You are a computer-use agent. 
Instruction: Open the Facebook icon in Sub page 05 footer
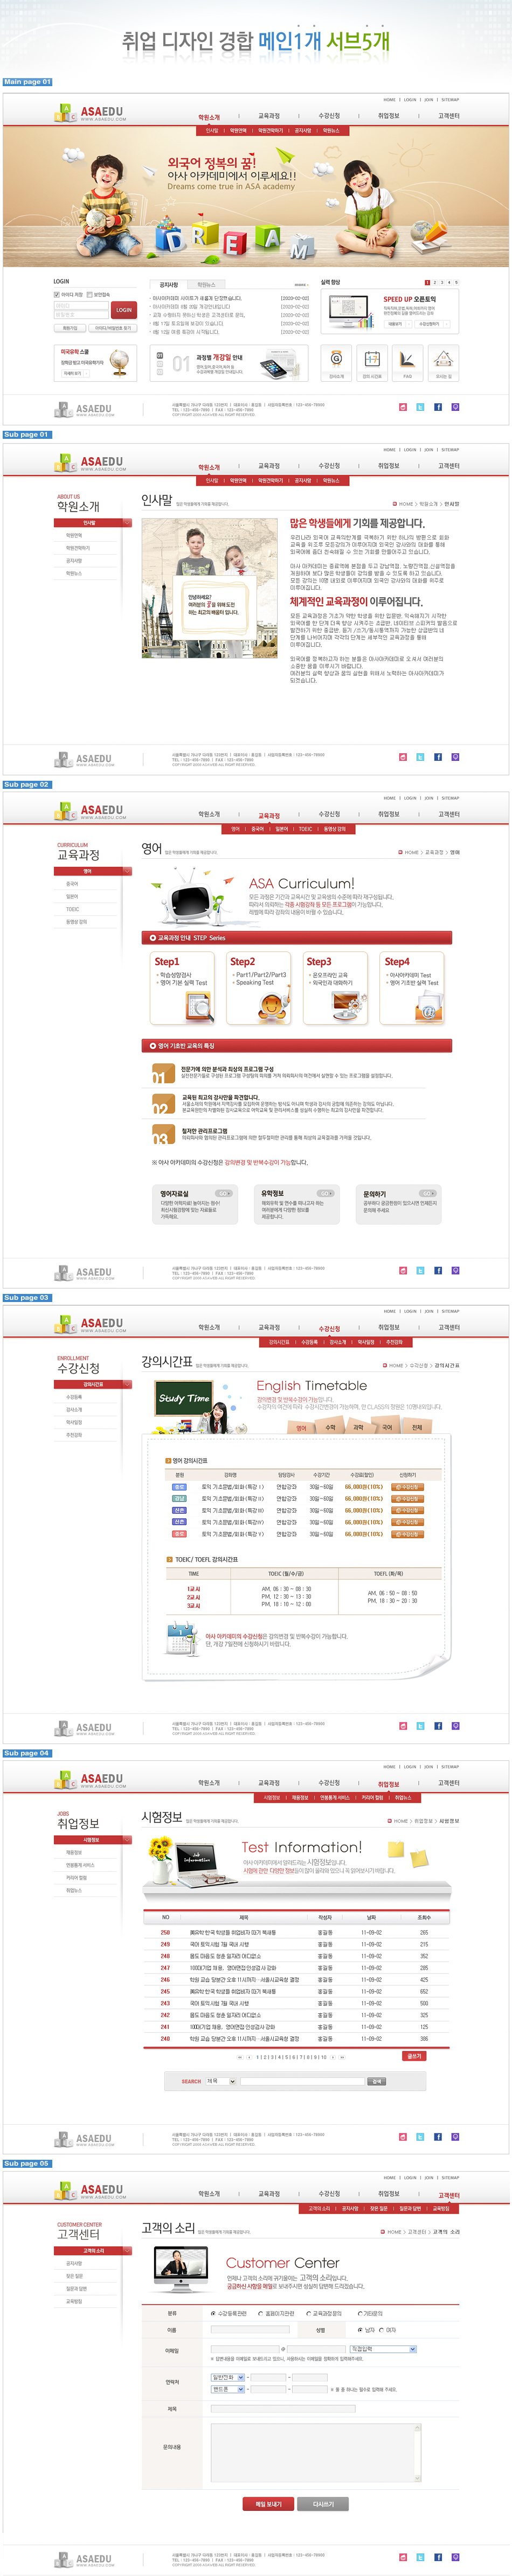coord(438,2557)
